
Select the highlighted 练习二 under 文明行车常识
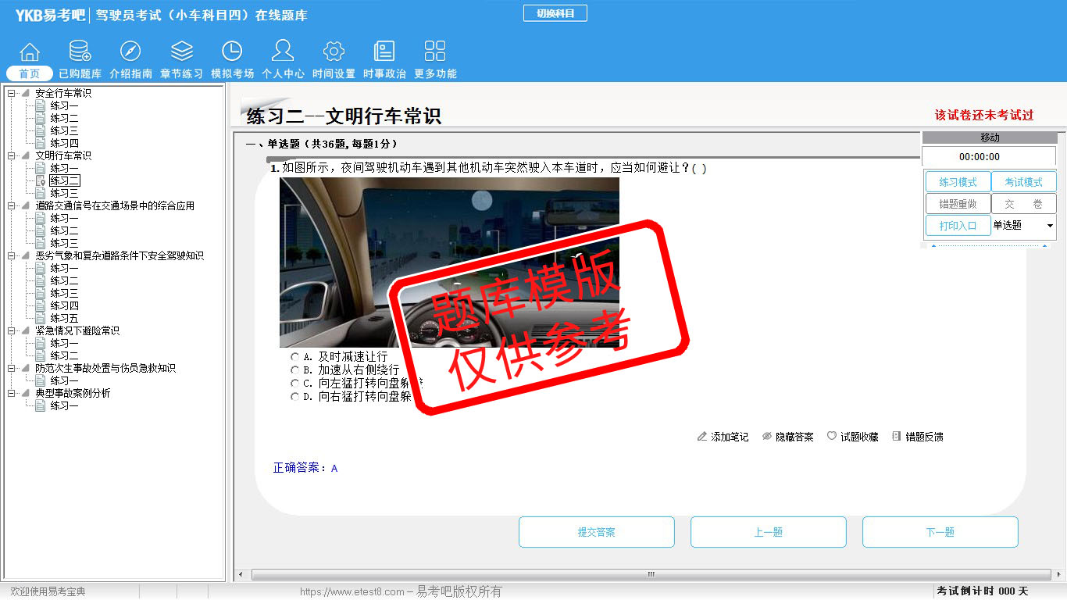click(x=64, y=181)
